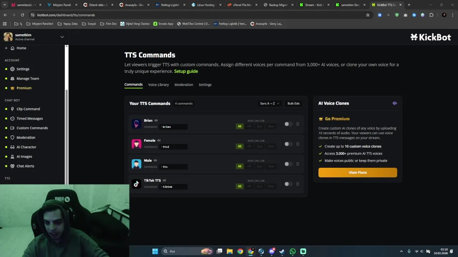Go to Premium in sidebar
This screenshot has height=257, width=458.
coord(24,88)
